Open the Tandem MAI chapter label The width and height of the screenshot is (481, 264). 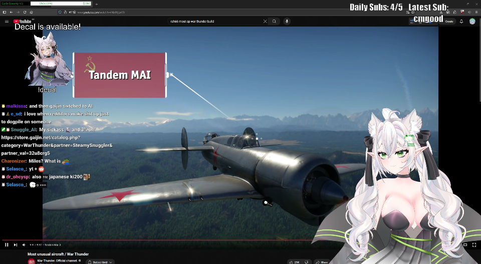coord(52,245)
